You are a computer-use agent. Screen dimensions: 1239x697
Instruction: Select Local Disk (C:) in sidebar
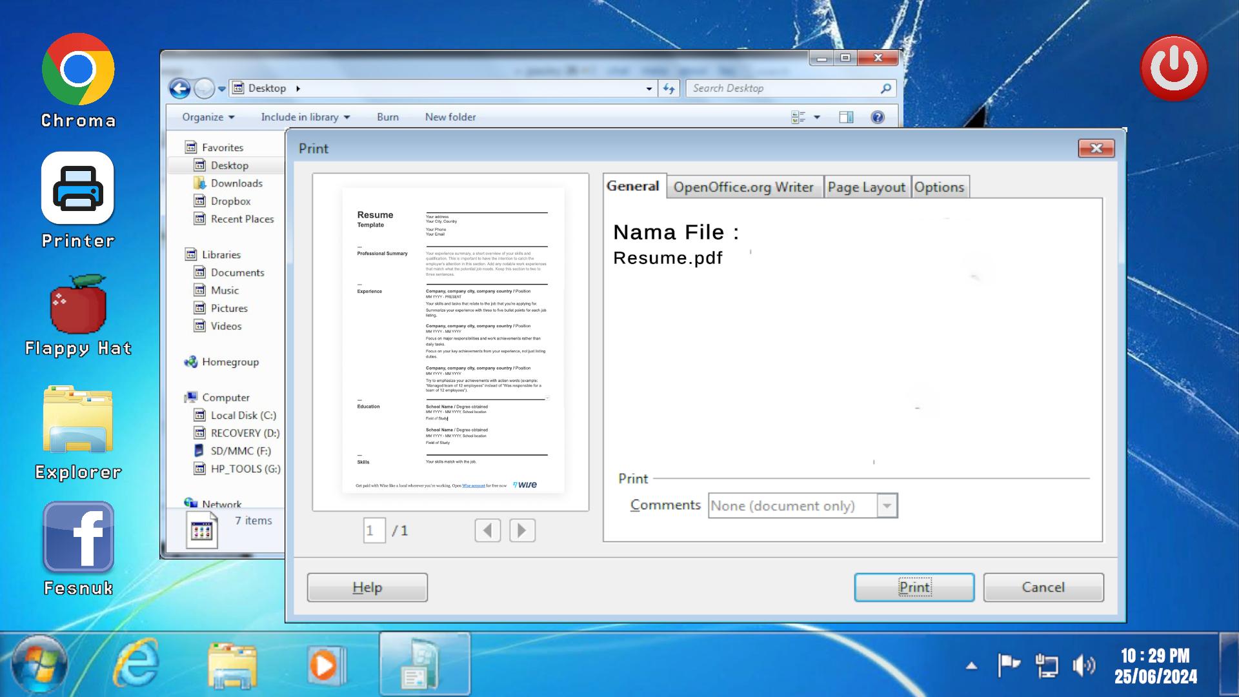click(243, 416)
